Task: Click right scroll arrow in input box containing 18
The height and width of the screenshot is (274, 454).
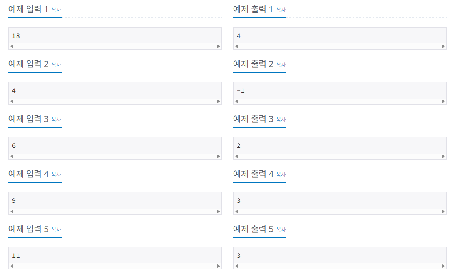Action: [218, 47]
